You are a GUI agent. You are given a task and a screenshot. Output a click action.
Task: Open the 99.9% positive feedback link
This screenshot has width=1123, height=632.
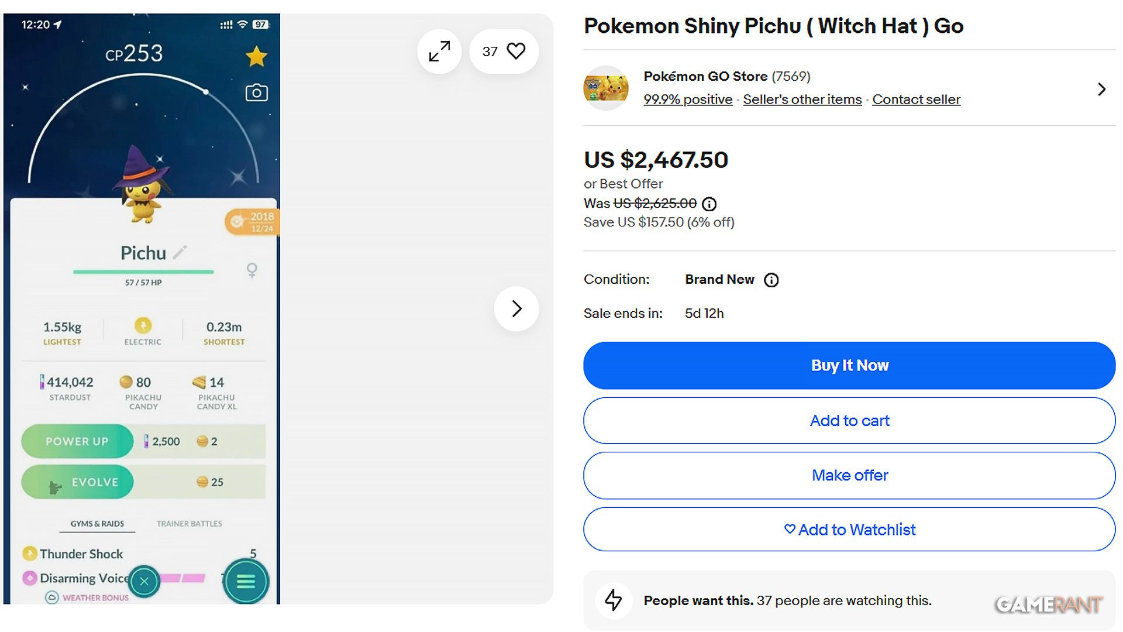pyautogui.click(x=688, y=99)
